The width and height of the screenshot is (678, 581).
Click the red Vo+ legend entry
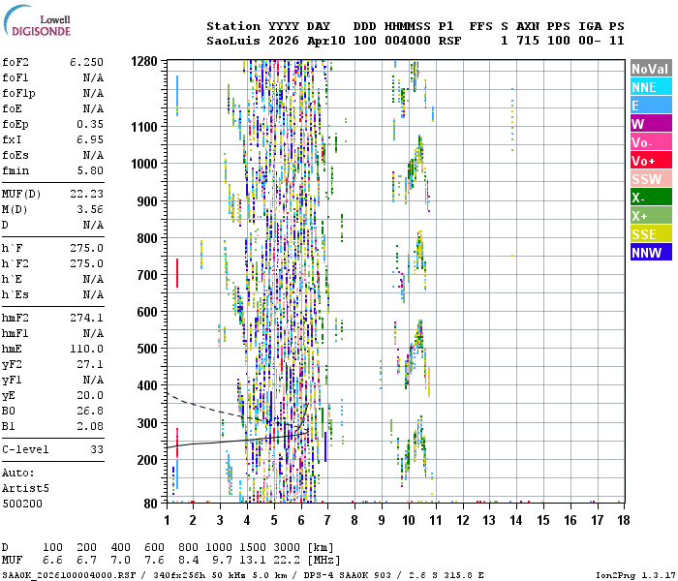(x=650, y=161)
